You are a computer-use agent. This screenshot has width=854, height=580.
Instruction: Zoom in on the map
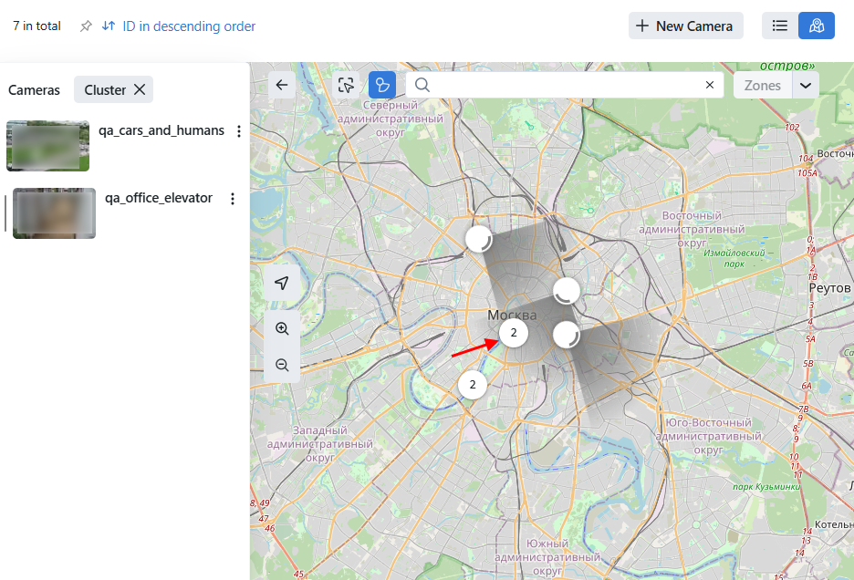point(282,328)
